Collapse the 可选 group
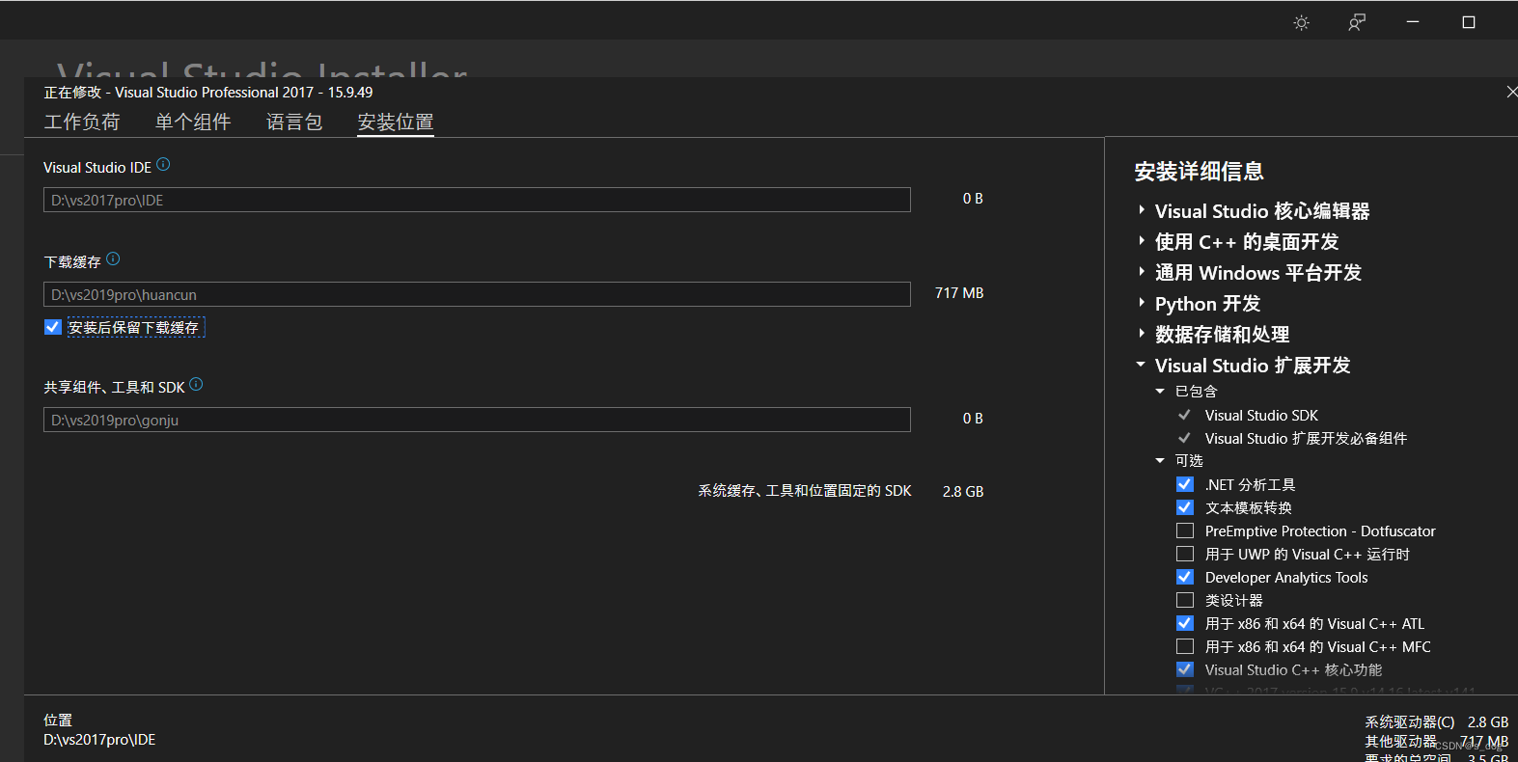 [x=1160, y=460]
